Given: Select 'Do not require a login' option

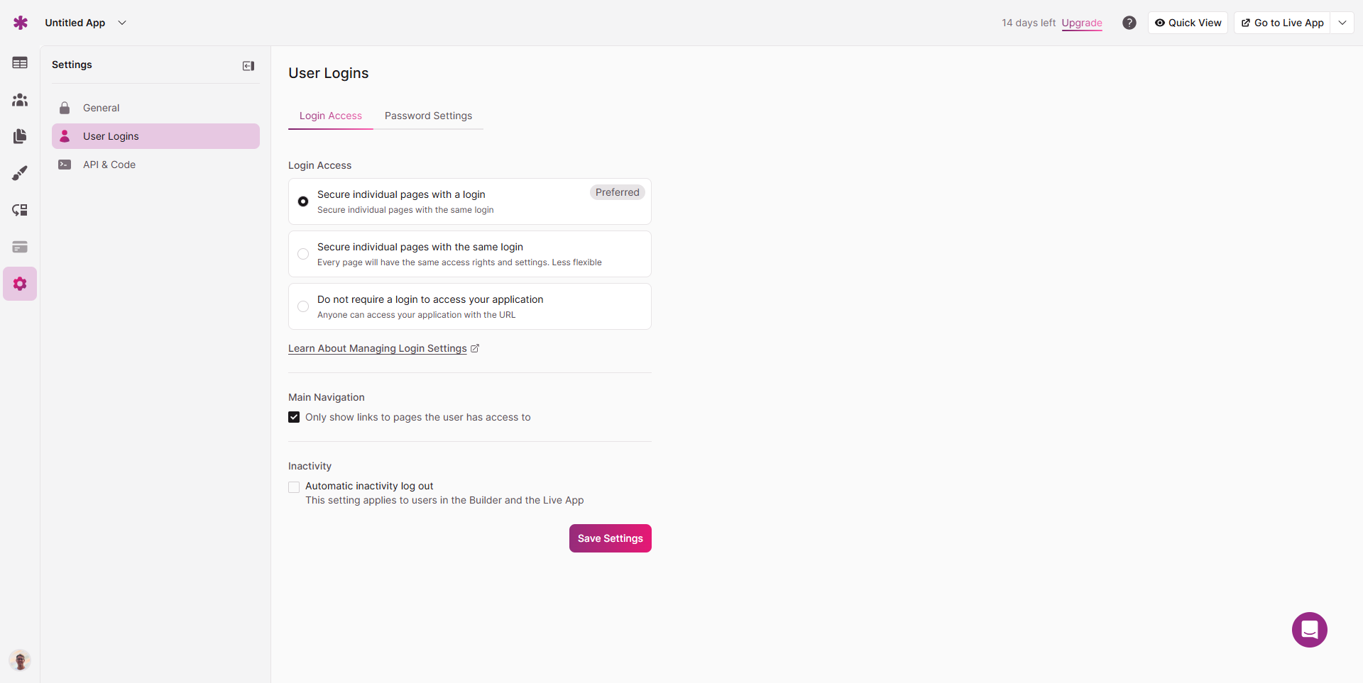Looking at the screenshot, I should 303,306.
